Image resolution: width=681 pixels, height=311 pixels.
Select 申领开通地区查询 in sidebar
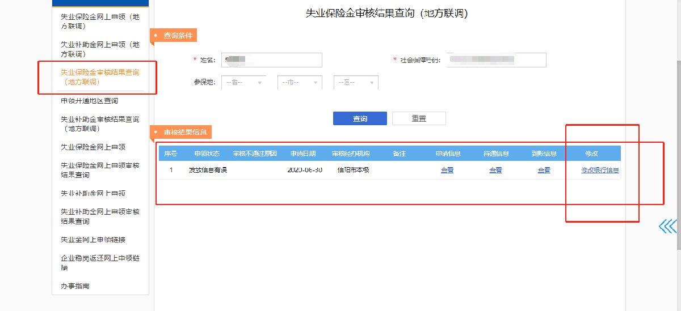tap(90, 101)
